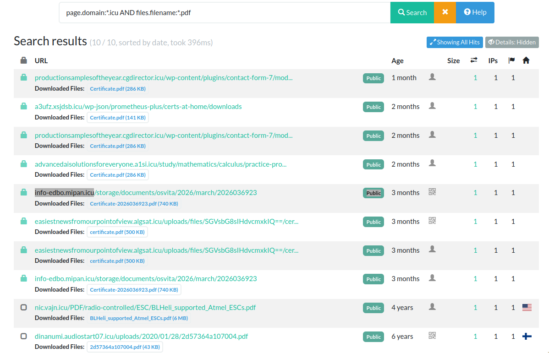Click the Finland flag in audiostart07.icu row

pos(527,336)
